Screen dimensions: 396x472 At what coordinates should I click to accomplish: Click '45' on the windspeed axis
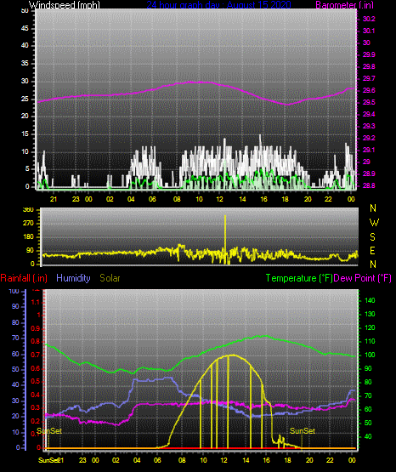[x=25, y=29]
